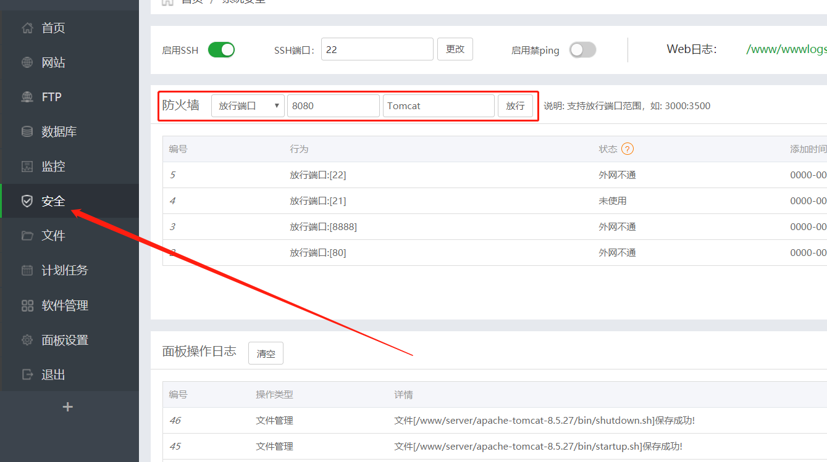Click the logout icon in sidebar
This screenshot has width=827, height=462.
pos(27,374)
